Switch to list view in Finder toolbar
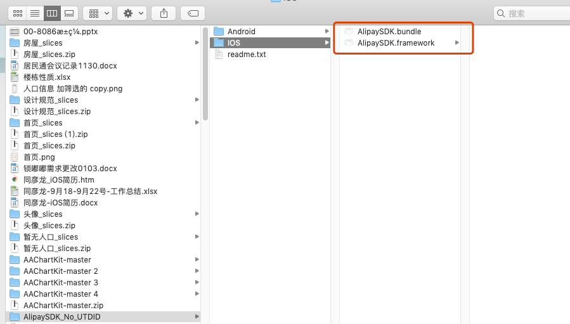This screenshot has height=324, width=570. click(x=35, y=13)
